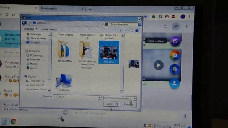
Task: Click the file list scrollbar down arrow
Action: (x=121, y=92)
